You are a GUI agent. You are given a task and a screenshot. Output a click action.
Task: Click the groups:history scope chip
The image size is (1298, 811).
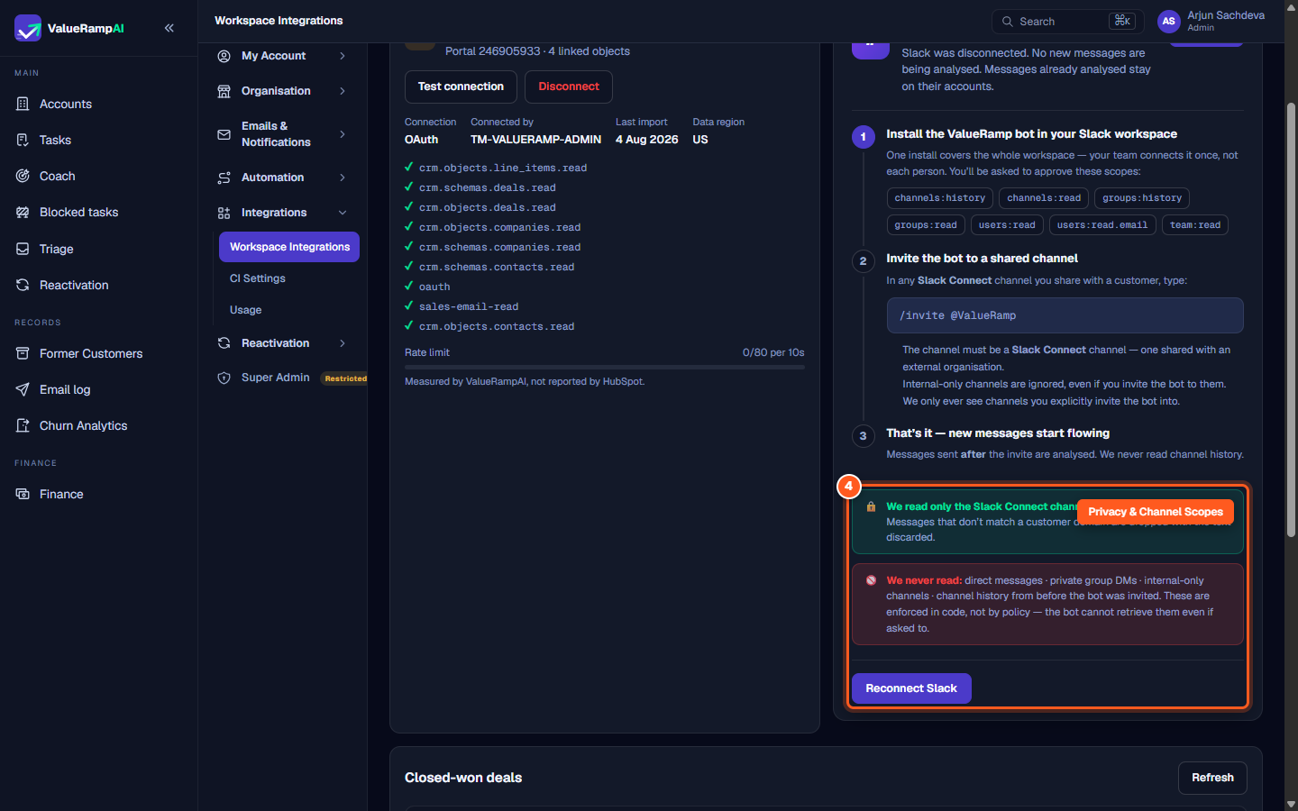tap(1142, 198)
